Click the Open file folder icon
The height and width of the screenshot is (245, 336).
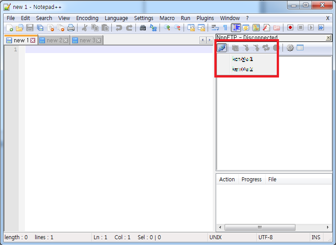20,28
